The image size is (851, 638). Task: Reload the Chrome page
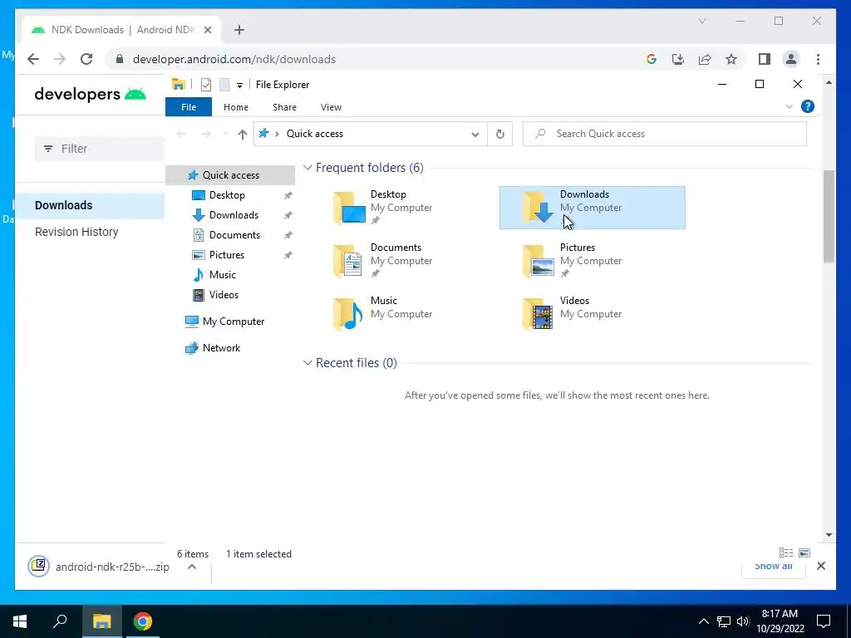86,59
